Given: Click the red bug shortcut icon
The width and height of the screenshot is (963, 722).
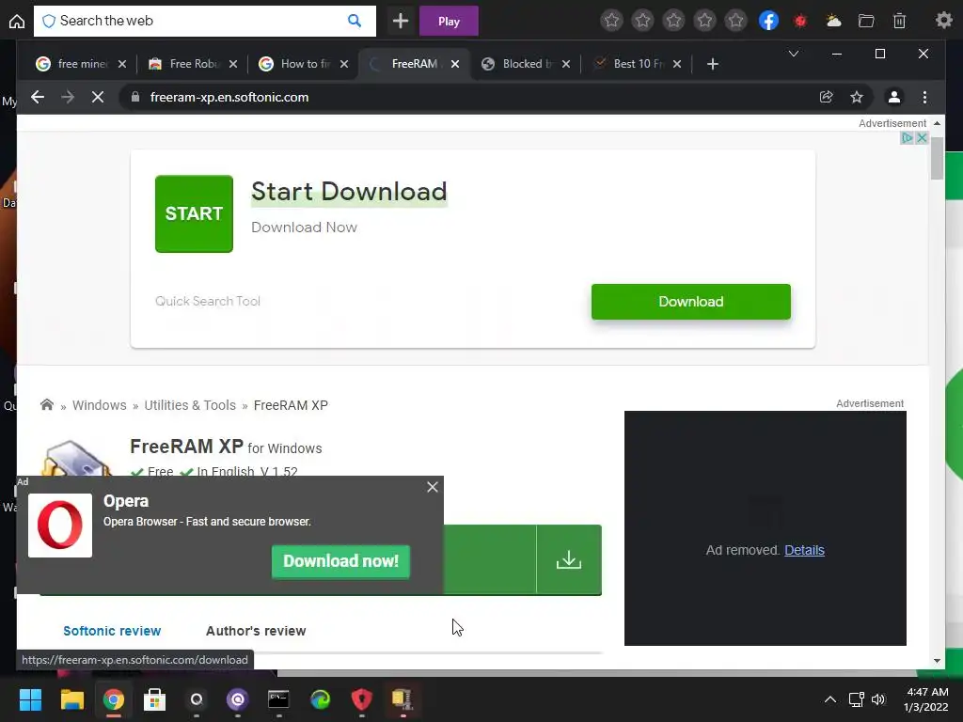Looking at the screenshot, I should point(800,21).
